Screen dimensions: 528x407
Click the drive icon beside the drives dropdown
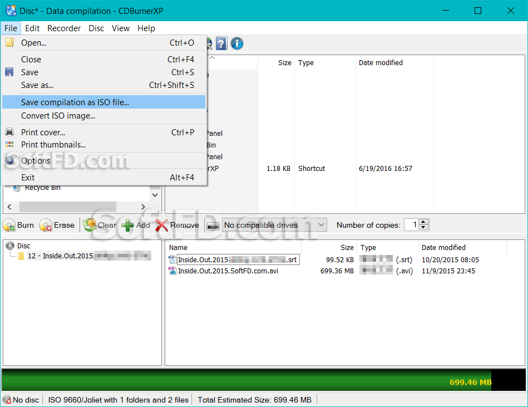coord(213,226)
